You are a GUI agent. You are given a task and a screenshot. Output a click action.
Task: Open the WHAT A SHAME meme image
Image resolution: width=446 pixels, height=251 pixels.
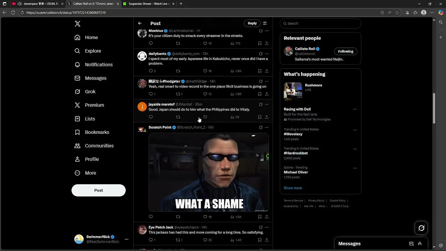coord(209,172)
